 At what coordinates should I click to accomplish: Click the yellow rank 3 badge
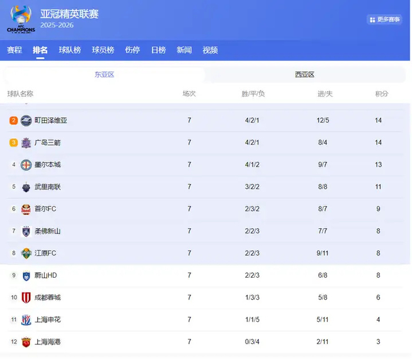pos(14,142)
